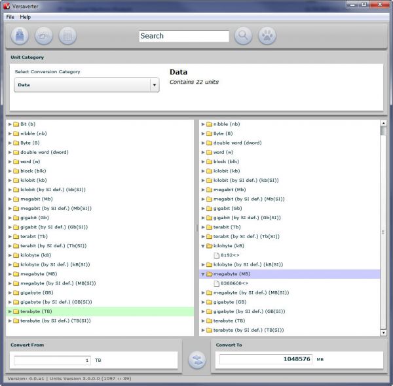Expand terabyte (TB) arrow in left tree
Screen dimensions: 393x386
[x=10, y=311]
